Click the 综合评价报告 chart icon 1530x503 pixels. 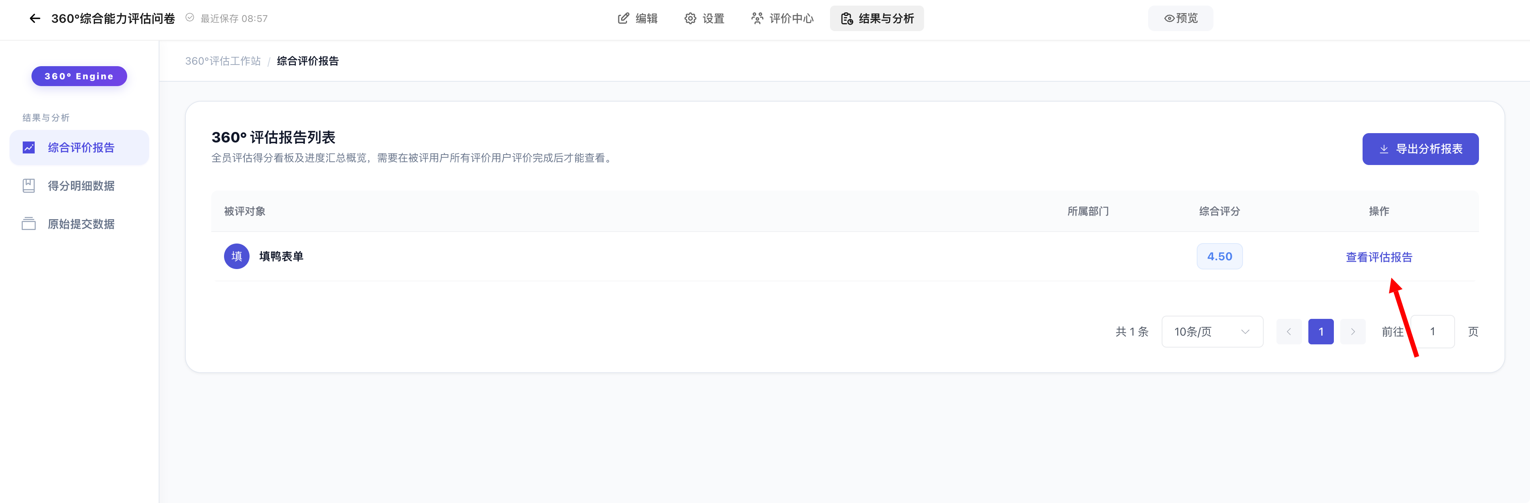tap(29, 147)
